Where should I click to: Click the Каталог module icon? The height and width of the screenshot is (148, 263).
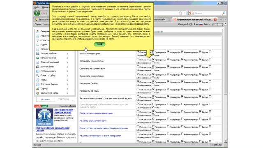37,49
